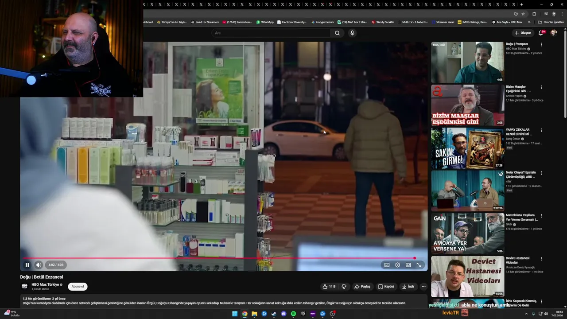Open the Streamer Panel bookmark
The width and height of the screenshot is (567, 319).
443,22
